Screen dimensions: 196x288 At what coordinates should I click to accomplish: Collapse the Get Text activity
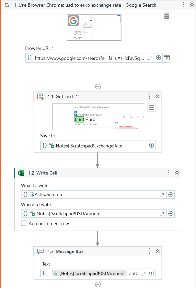(158, 96)
